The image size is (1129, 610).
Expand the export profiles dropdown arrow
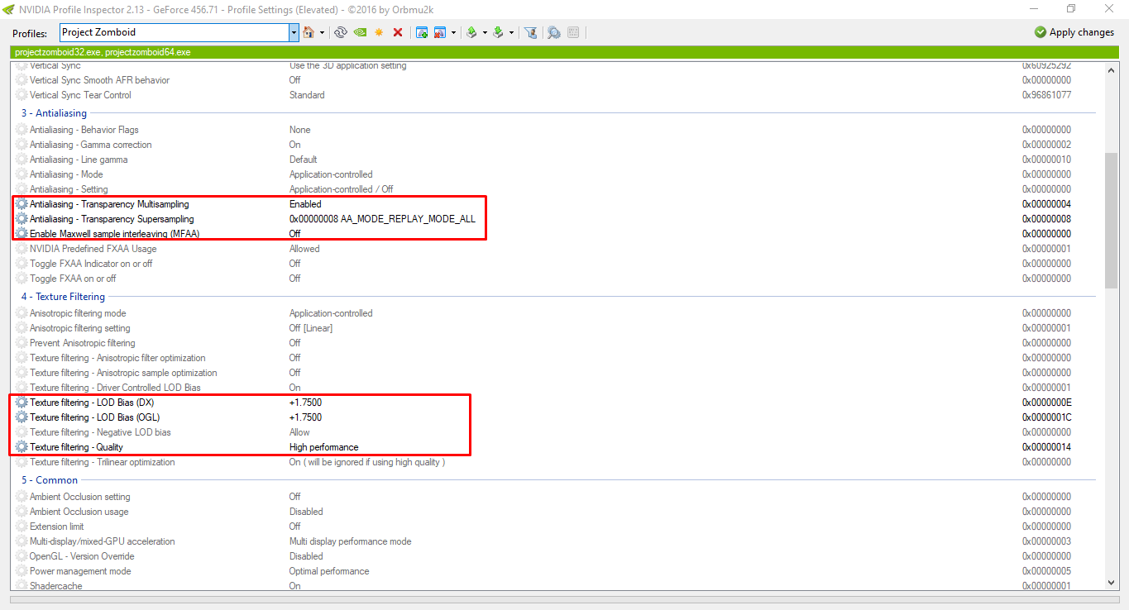(485, 32)
